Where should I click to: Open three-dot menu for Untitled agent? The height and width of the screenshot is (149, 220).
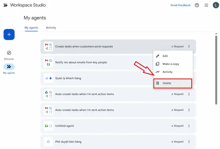(x=189, y=126)
